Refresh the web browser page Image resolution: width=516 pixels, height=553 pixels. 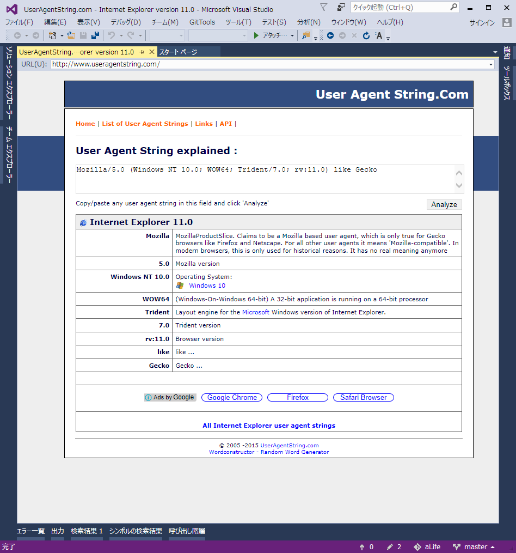tap(366, 35)
